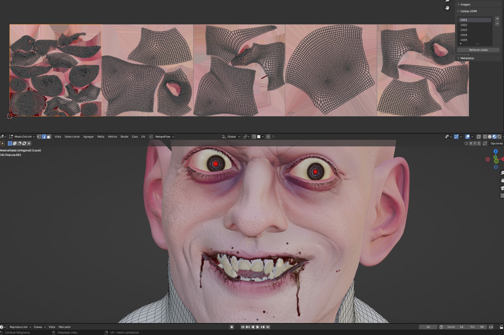Screen dimensions: 504x335
Task: Click the RetopoFlow addon icon
Action: 151,137
